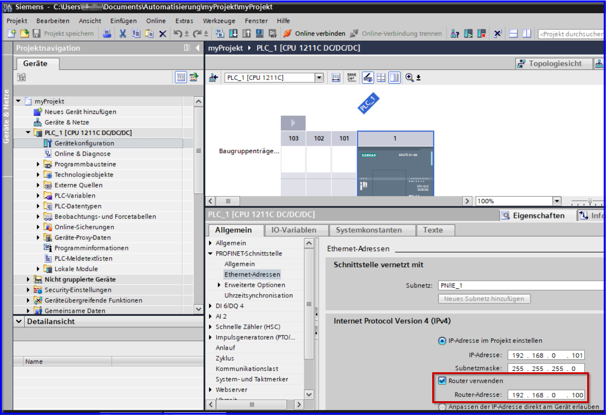Click Online-Verbindung trennen button

396,34
